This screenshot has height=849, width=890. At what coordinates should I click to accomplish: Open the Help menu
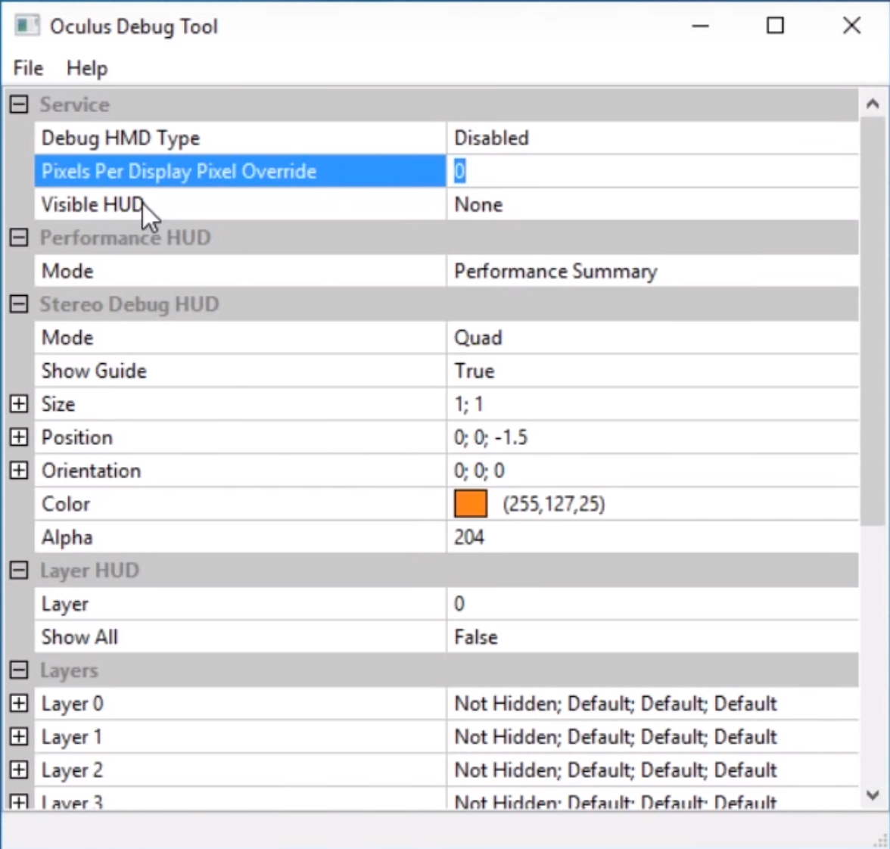(87, 68)
